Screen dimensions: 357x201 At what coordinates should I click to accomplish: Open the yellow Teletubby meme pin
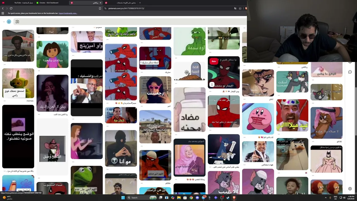(18, 83)
